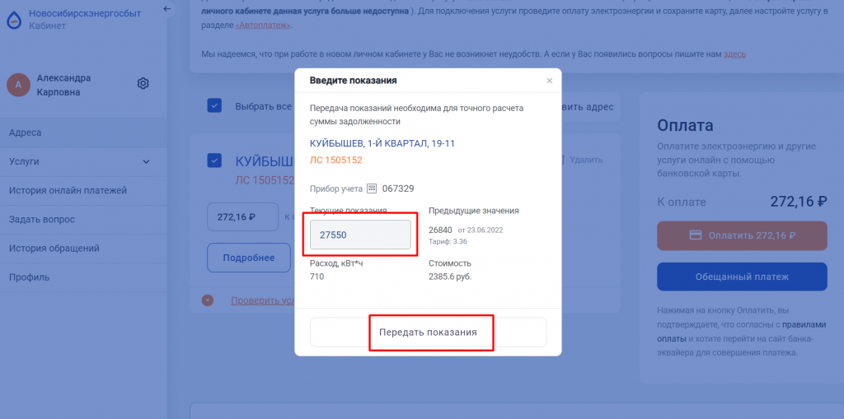Image resolution: width=844 pixels, height=419 pixels.
Task: Open Задать вопрос menu item
Action: (x=42, y=219)
